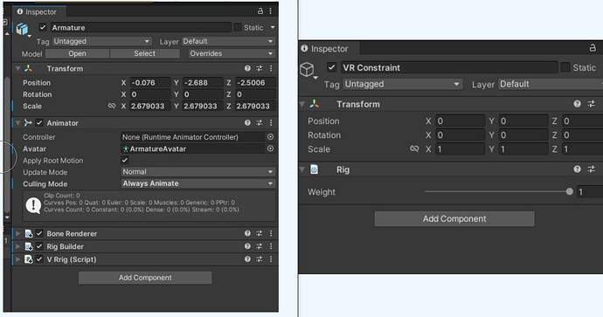Add Component to Armature
The height and width of the screenshot is (317, 603).
pyautogui.click(x=145, y=278)
